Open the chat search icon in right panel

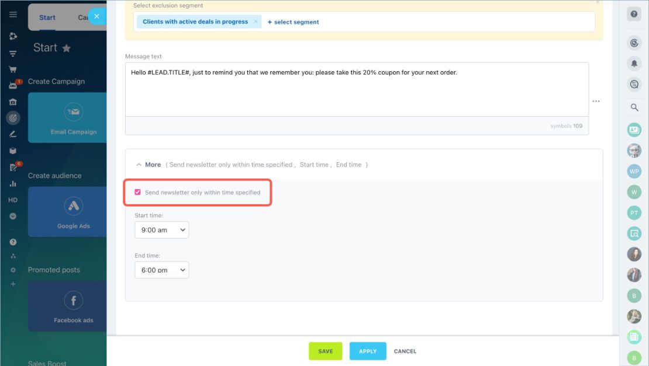tap(634, 84)
